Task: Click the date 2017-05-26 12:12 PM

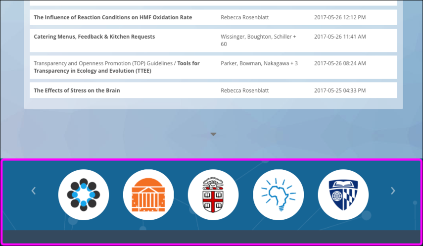Action: 340,17
